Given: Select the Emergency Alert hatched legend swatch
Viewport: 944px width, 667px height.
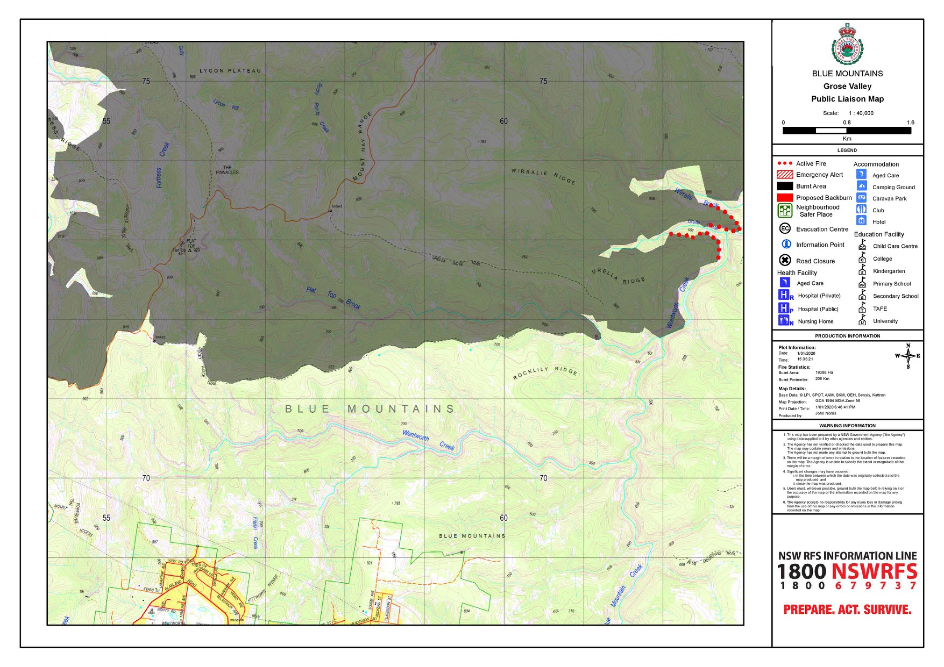Looking at the screenshot, I should [x=785, y=175].
